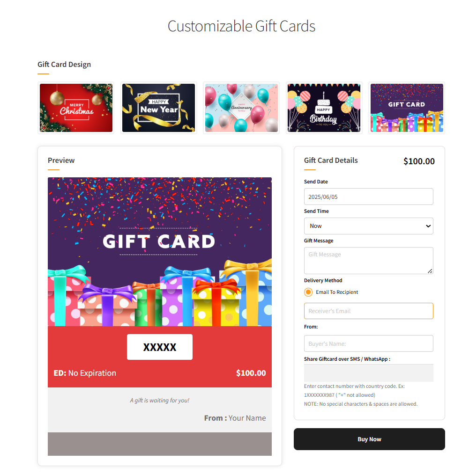Screen dimensions: 469x474
Task: Click the Gift Card Design heading
Action: [64, 65]
